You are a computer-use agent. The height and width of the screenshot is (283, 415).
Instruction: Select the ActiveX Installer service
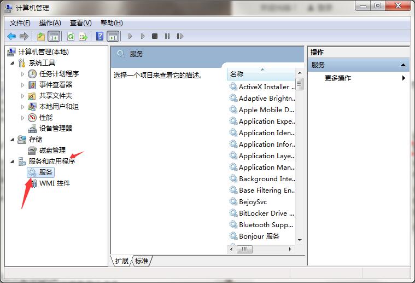[262, 86]
